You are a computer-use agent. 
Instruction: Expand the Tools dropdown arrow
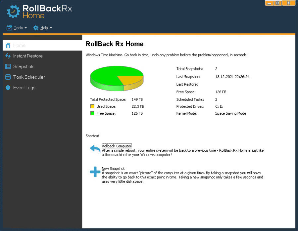[25, 28]
